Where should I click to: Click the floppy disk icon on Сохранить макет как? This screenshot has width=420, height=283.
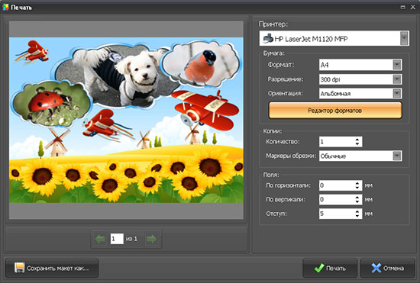(19, 268)
